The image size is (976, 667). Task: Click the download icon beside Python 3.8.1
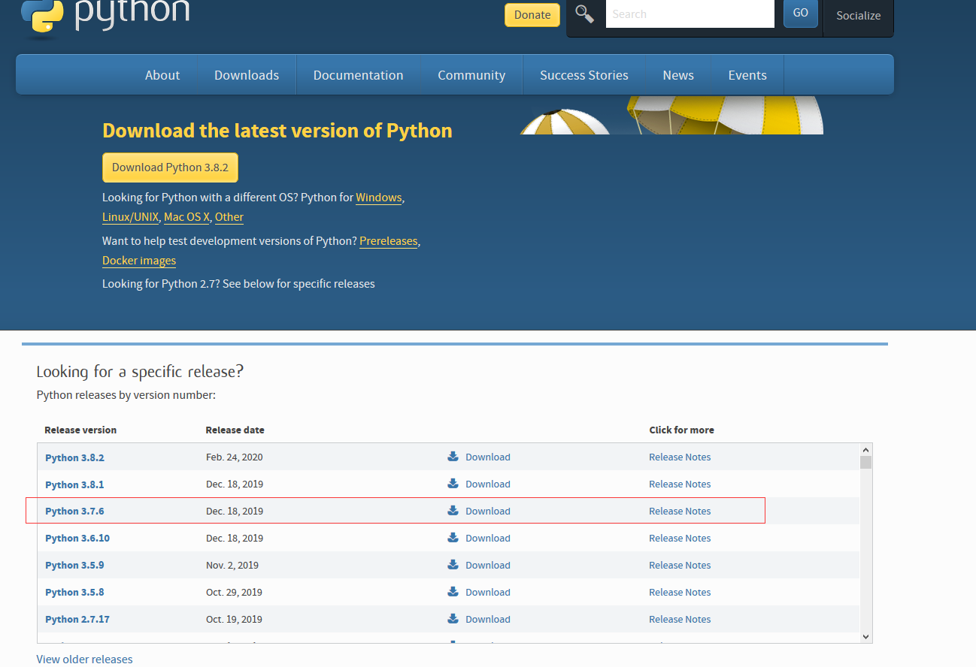point(452,483)
